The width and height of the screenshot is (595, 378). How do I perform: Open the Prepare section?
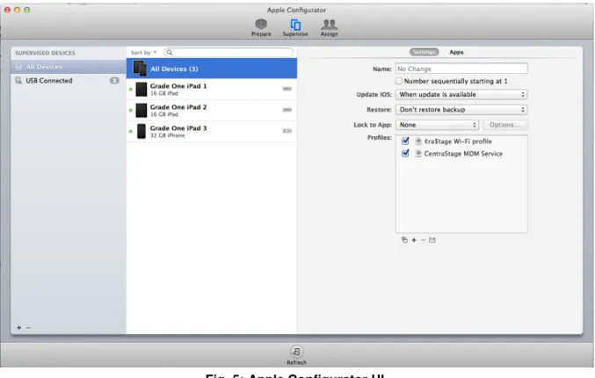261,28
